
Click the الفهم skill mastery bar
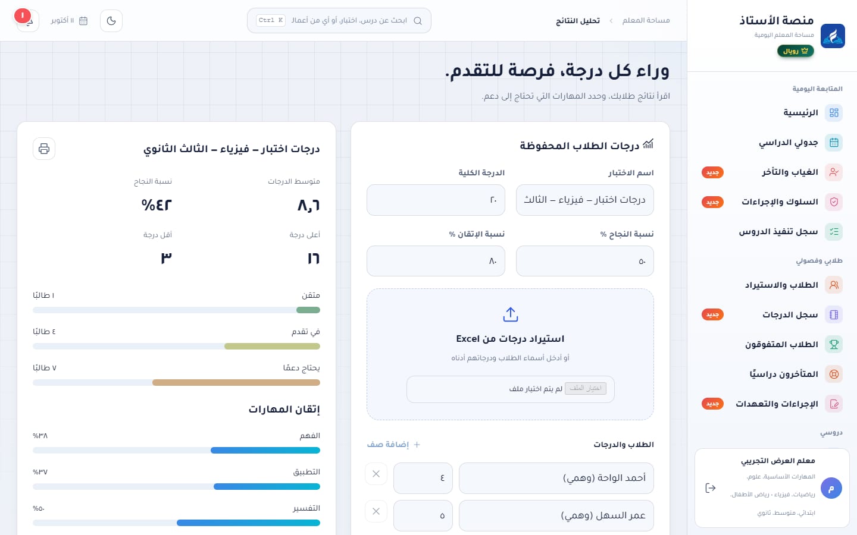(177, 451)
